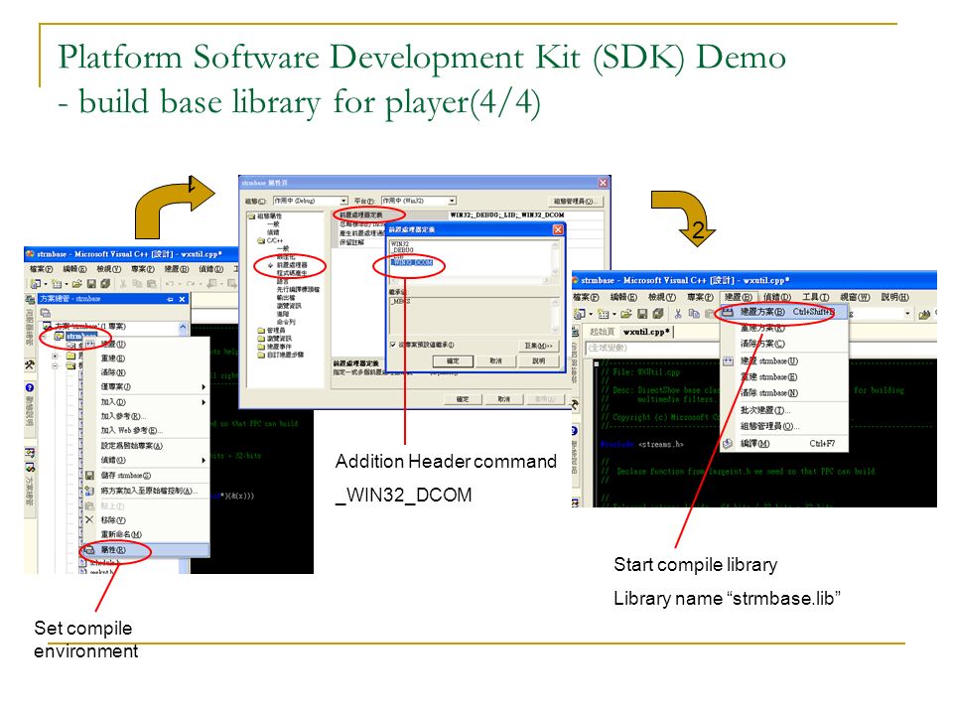This screenshot has width=953, height=715.
Task: Select 建置方案(B) Ctrl+Shift+B menu entry
Action: pyautogui.click(x=784, y=312)
